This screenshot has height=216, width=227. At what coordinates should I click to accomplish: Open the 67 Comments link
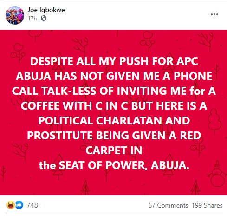pos(168,205)
